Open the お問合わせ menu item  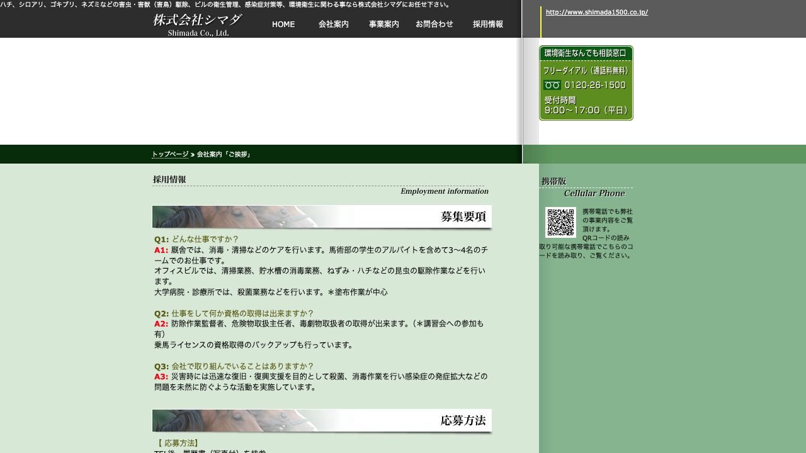(434, 25)
